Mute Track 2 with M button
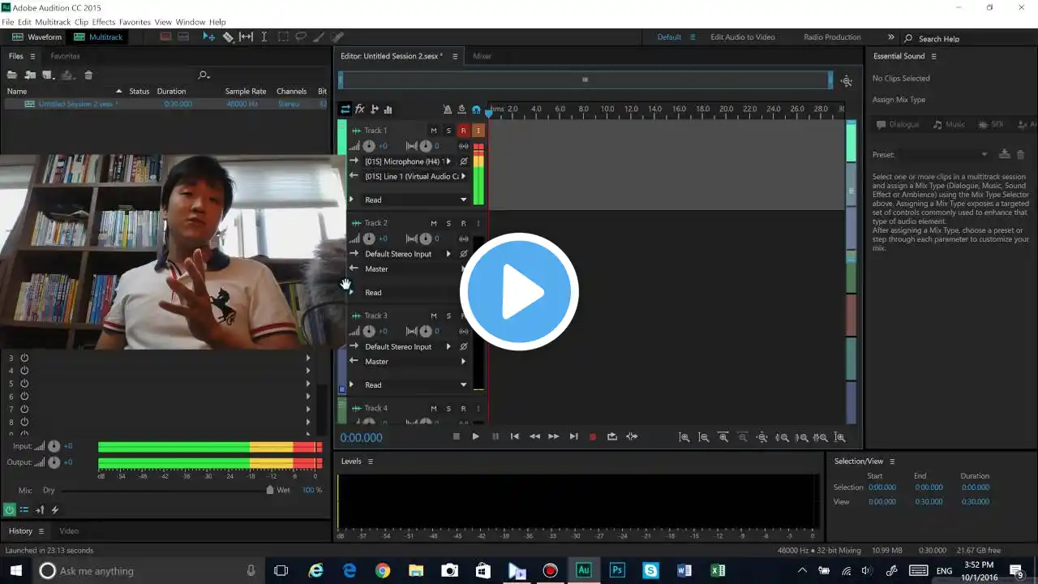The height and width of the screenshot is (584, 1038). point(434,223)
